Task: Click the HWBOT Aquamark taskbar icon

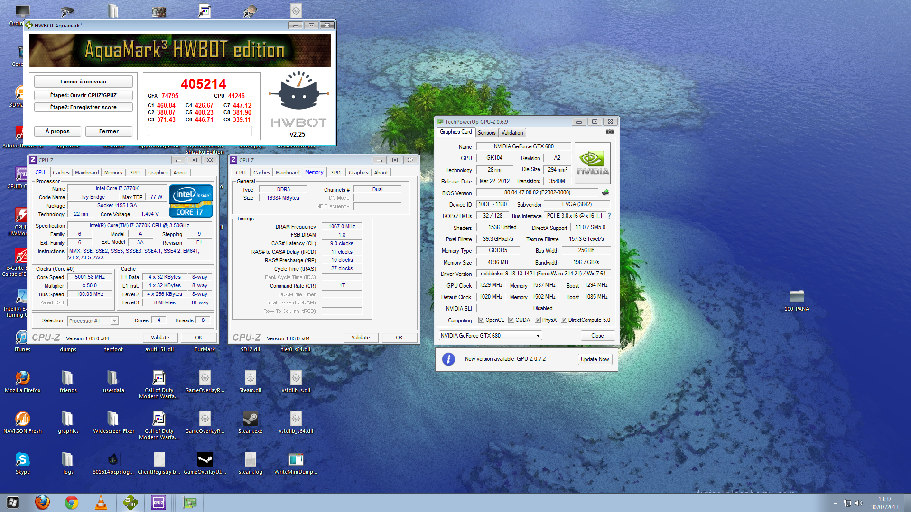Action: [x=130, y=503]
